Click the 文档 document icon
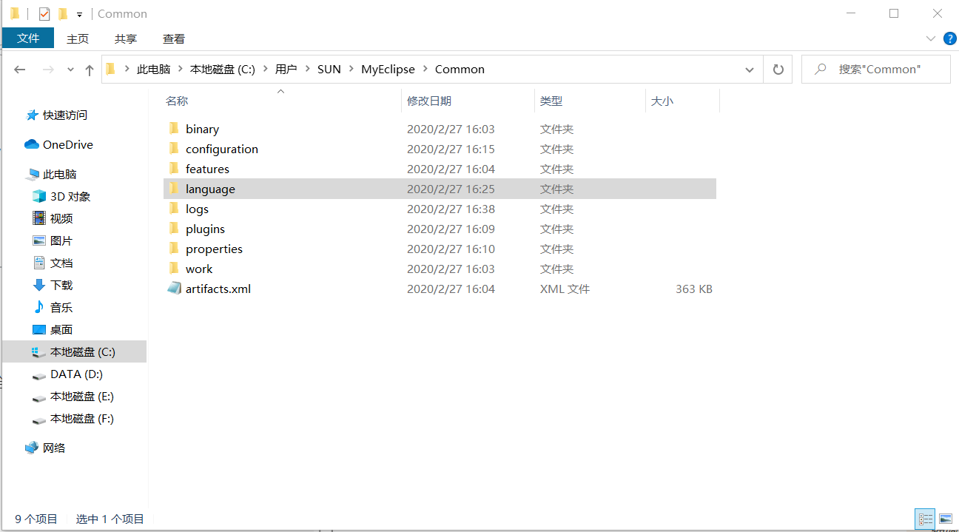Image resolution: width=959 pixels, height=532 pixels. (x=39, y=263)
